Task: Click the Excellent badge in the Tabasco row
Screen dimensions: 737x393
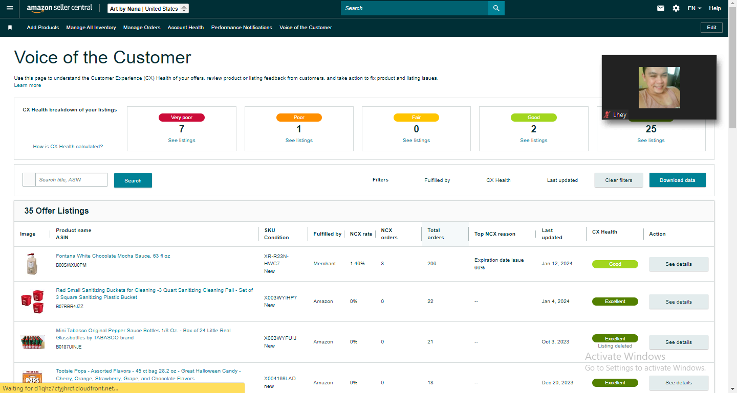Action: coord(615,338)
